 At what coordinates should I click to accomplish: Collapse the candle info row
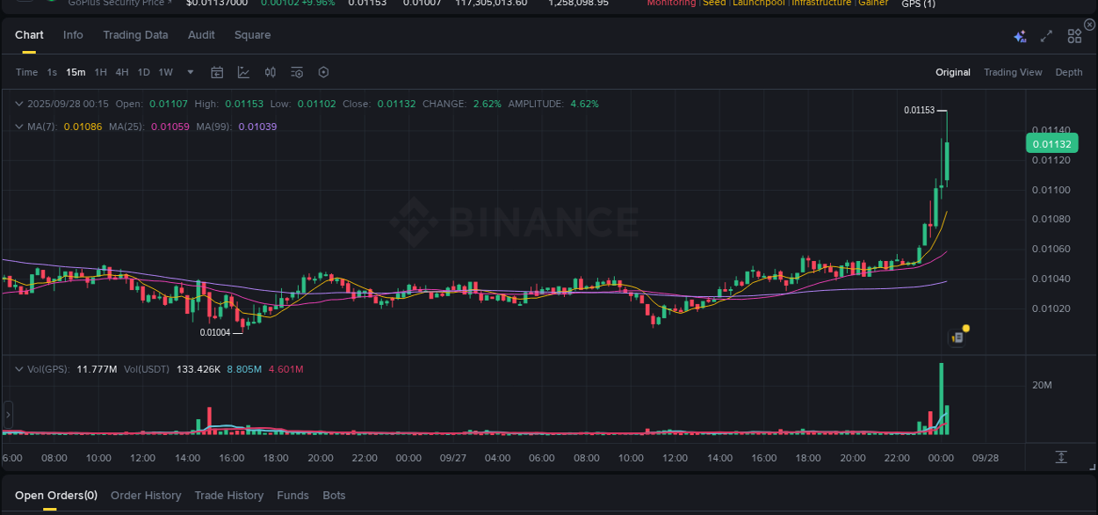(x=18, y=103)
